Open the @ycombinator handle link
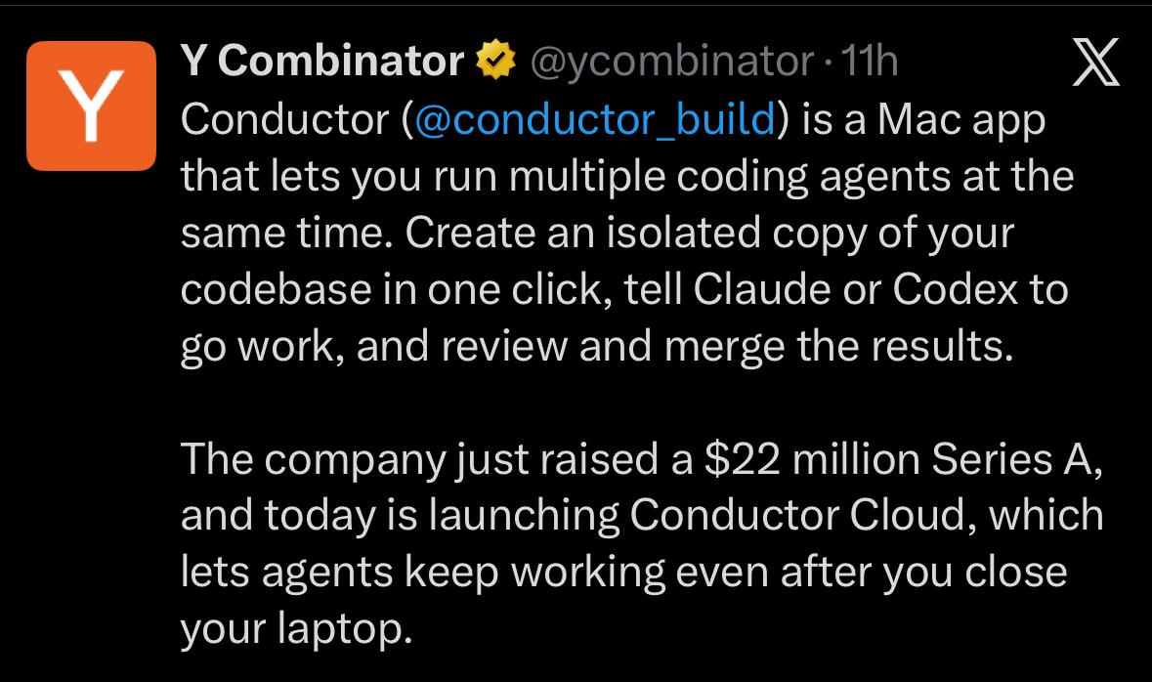 (x=672, y=61)
